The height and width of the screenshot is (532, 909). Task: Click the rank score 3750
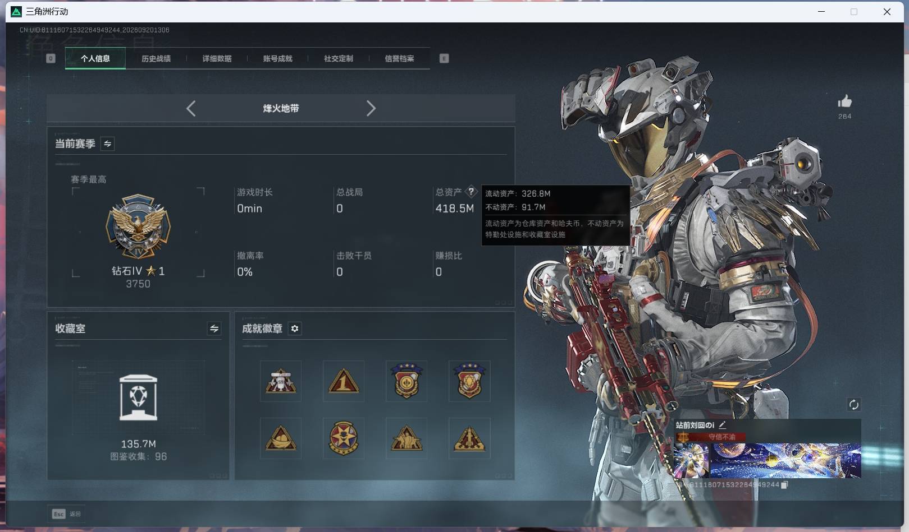pyautogui.click(x=138, y=284)
